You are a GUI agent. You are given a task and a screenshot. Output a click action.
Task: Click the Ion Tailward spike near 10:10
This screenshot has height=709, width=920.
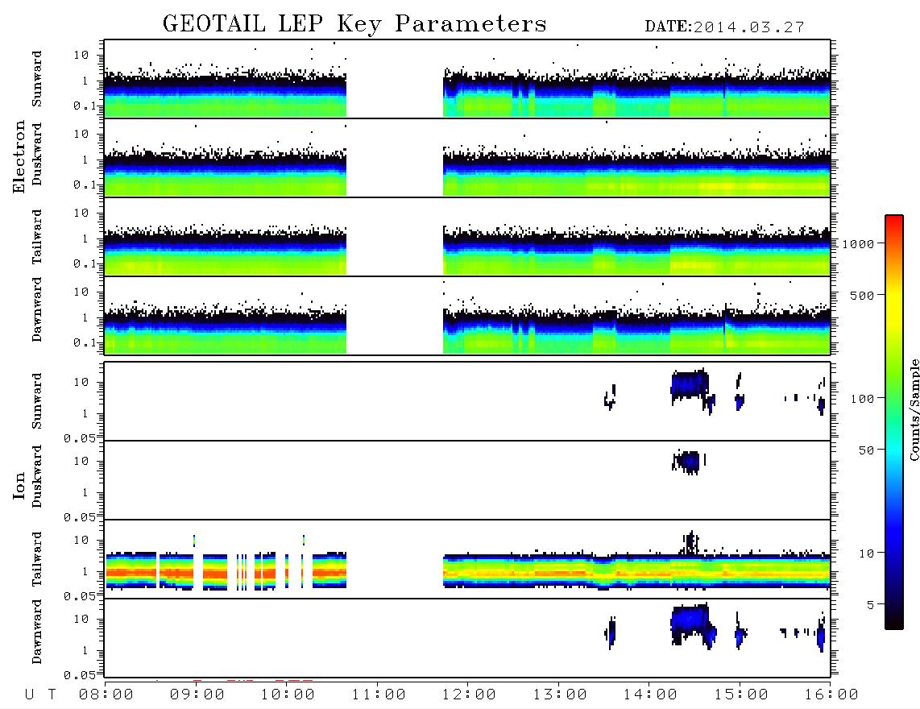pyautogui.click(x=304, y=540)
